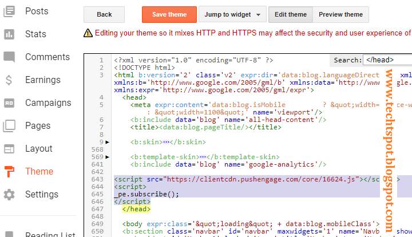Expand the folded b:template-skin block
The width and height of the screenshot is (412, 237).
point(107,157)
